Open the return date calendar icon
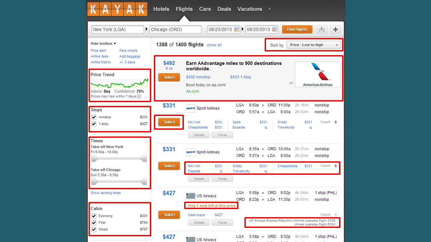Viewport: 431px width, 242px height. pyautogui.click(x=275, y=29)
